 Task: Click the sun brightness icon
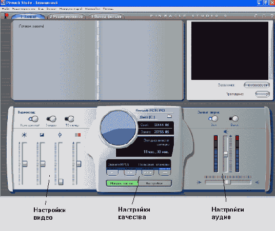[24, 135]
